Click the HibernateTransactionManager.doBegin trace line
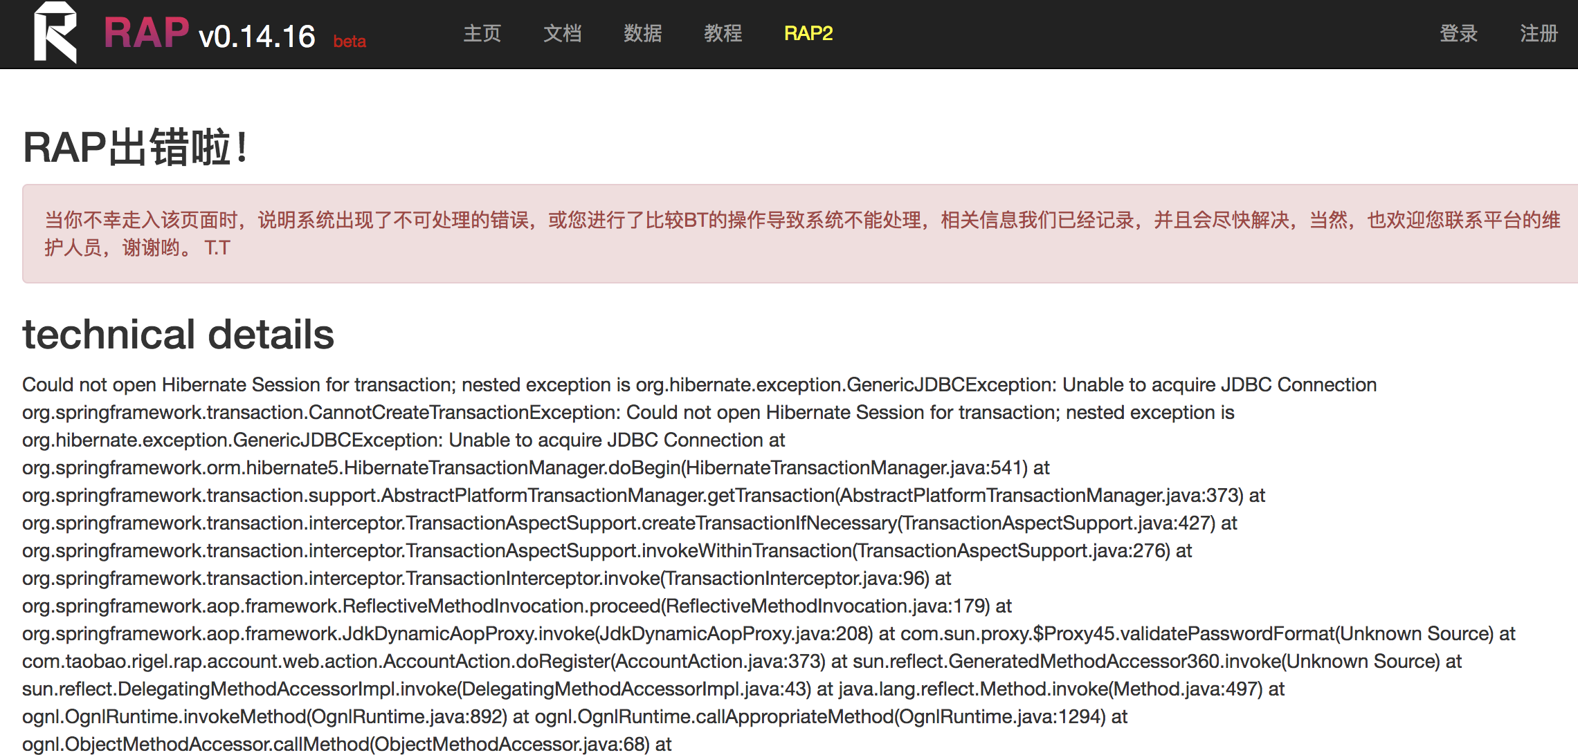This screenshot has width=1578, height=755. tap(526, 468)
